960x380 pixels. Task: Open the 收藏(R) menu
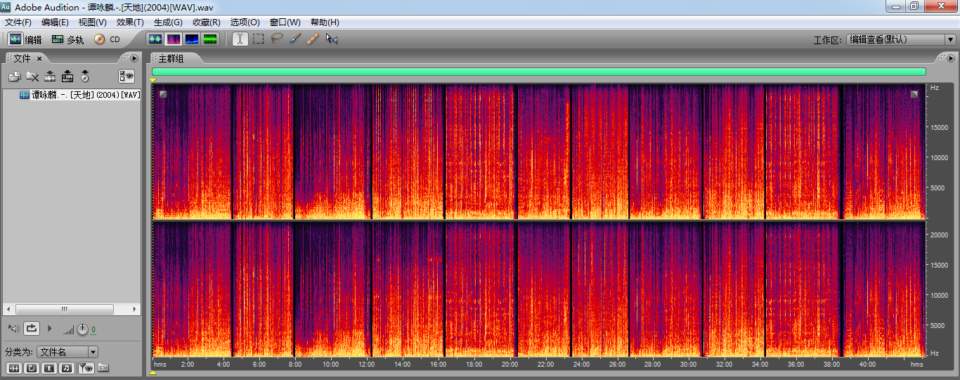[206, 22]
